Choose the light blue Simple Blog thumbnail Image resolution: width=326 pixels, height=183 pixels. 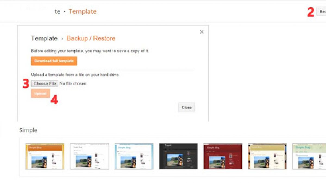click(134, 156)
